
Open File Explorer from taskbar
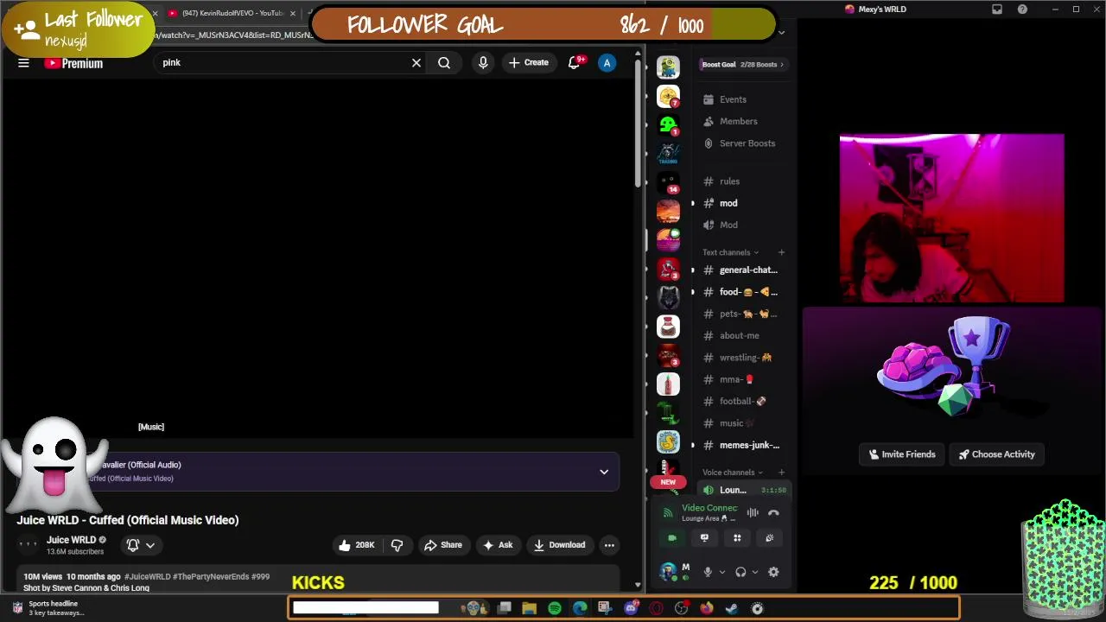coord(530,608)
